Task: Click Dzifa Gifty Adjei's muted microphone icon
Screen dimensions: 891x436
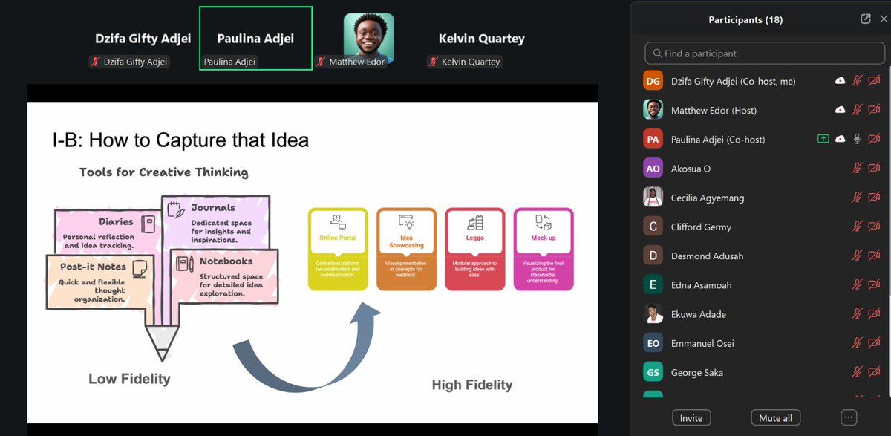Action: [857, 81]
